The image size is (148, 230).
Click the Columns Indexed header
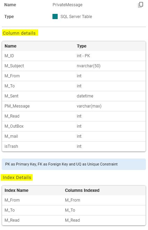(x=82, y=190)
